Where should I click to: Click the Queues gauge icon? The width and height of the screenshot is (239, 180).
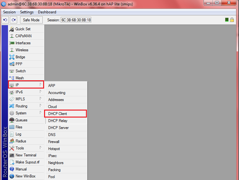12,120
